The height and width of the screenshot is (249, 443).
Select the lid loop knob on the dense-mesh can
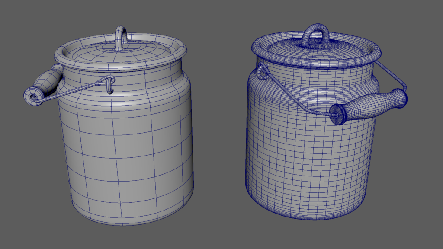click(316, 35)
